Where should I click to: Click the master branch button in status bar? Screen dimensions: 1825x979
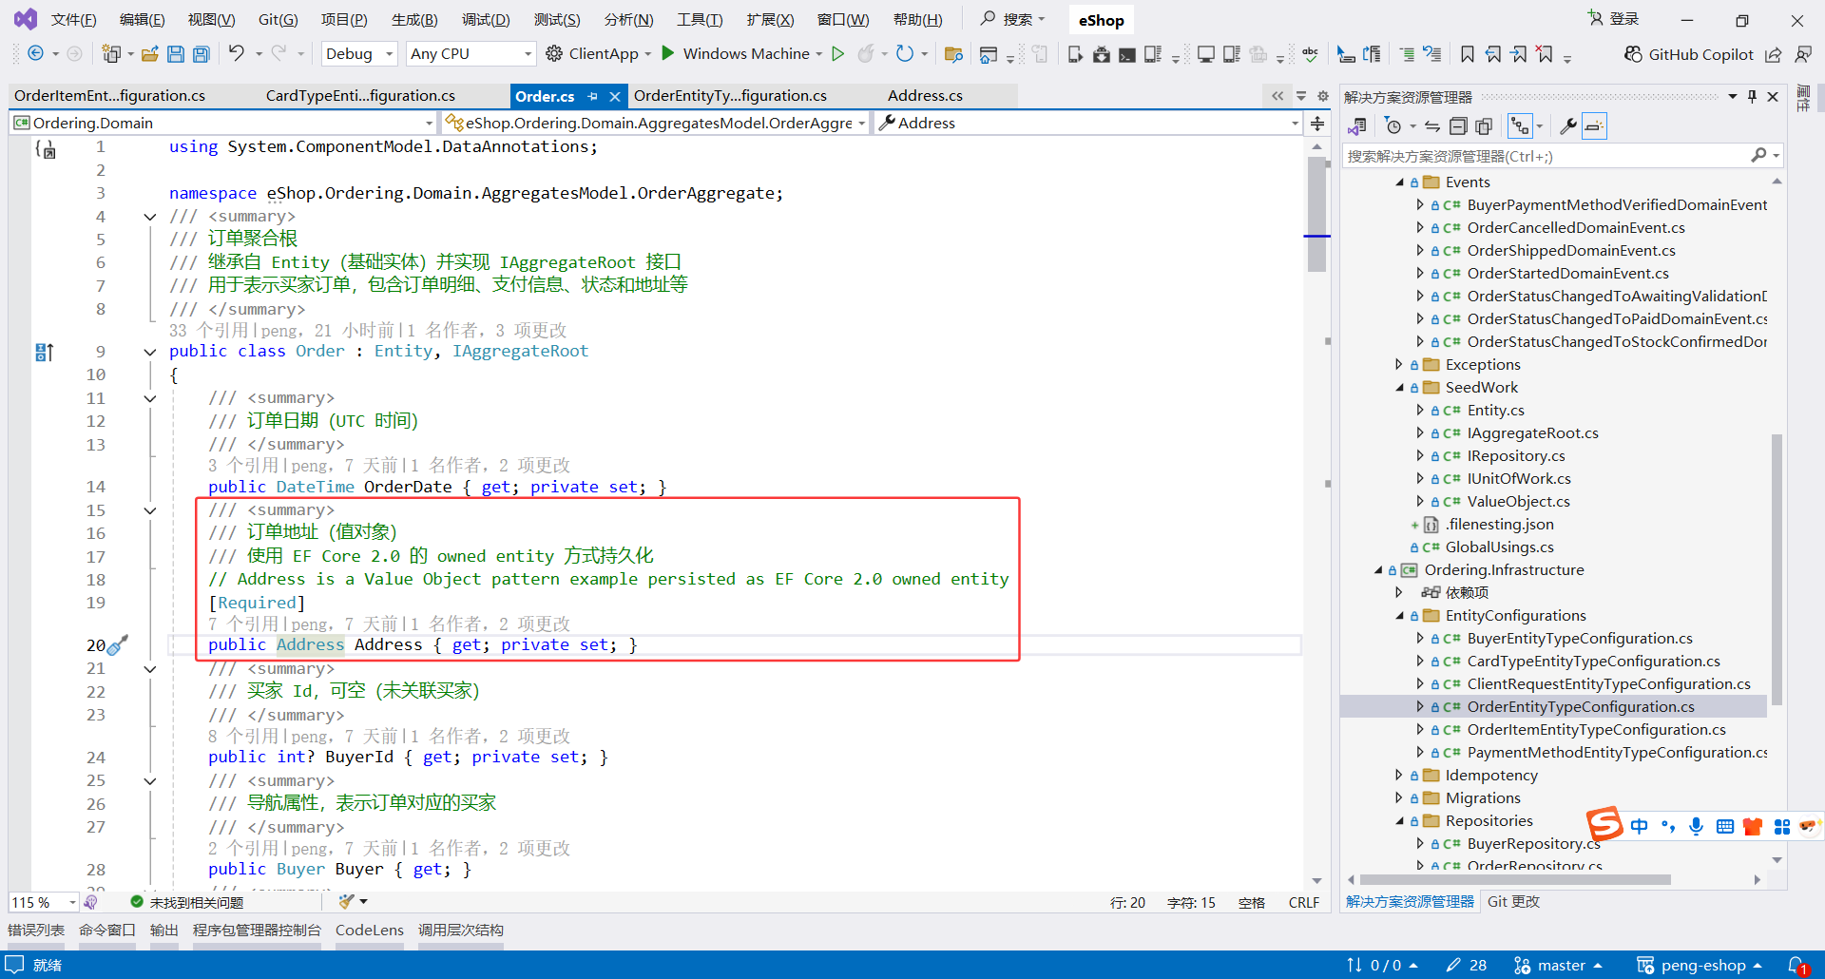pyautogui.click(x=1558, y=966)
